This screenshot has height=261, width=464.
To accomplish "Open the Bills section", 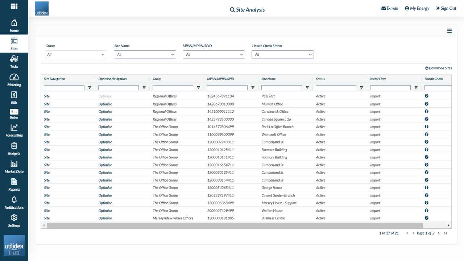I will click(x=14, y=98).
